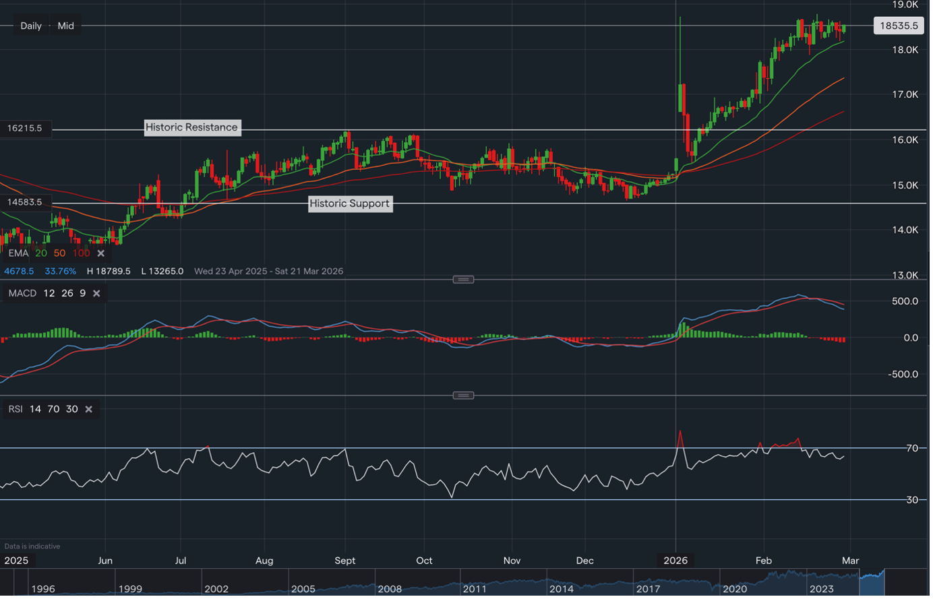Select the Historic Support annotation label

pos(349,203)
